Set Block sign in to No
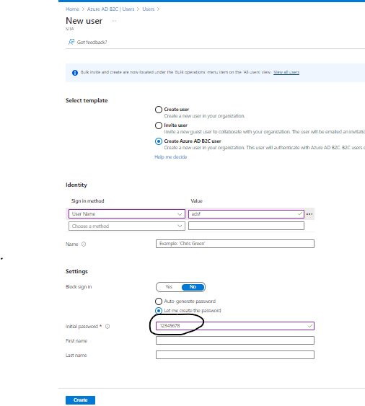This screenshot has width=365, height=406. click(193, 287)
